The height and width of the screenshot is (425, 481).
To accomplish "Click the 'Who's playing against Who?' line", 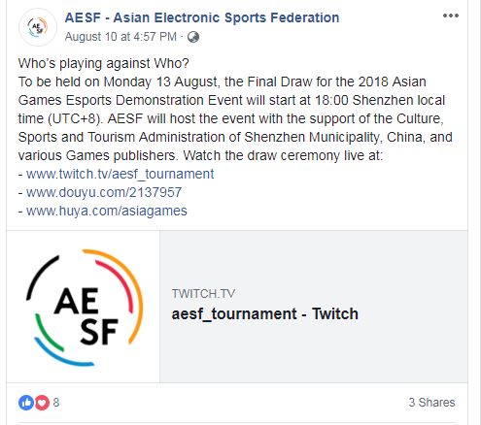I will [x=104, y=63].
